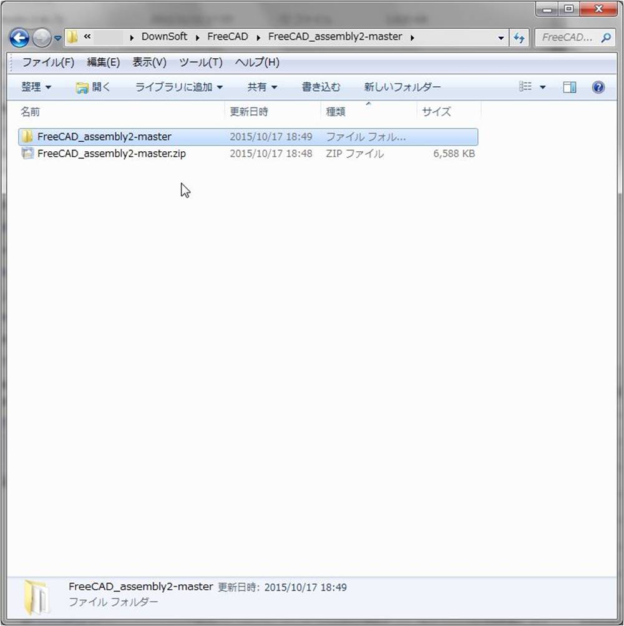Show hidden path levels via double chevron
Viewport: 624px width, 626px height.
tap(87, 37)
